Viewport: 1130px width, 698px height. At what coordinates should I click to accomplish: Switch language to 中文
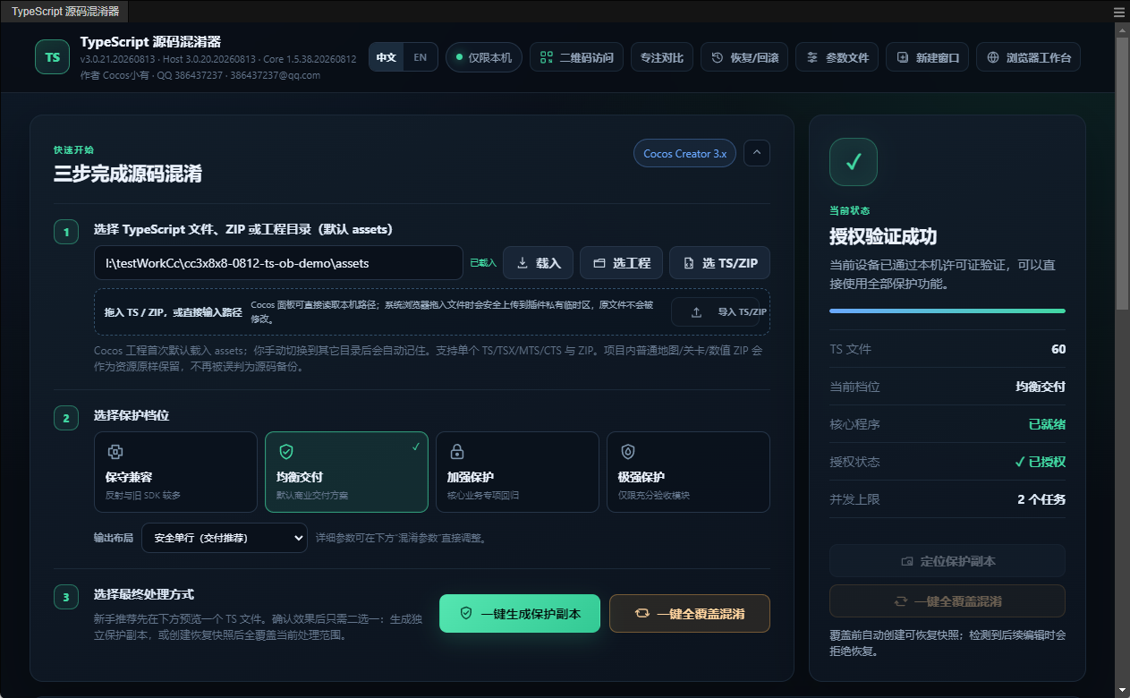[x=387, y=57]
